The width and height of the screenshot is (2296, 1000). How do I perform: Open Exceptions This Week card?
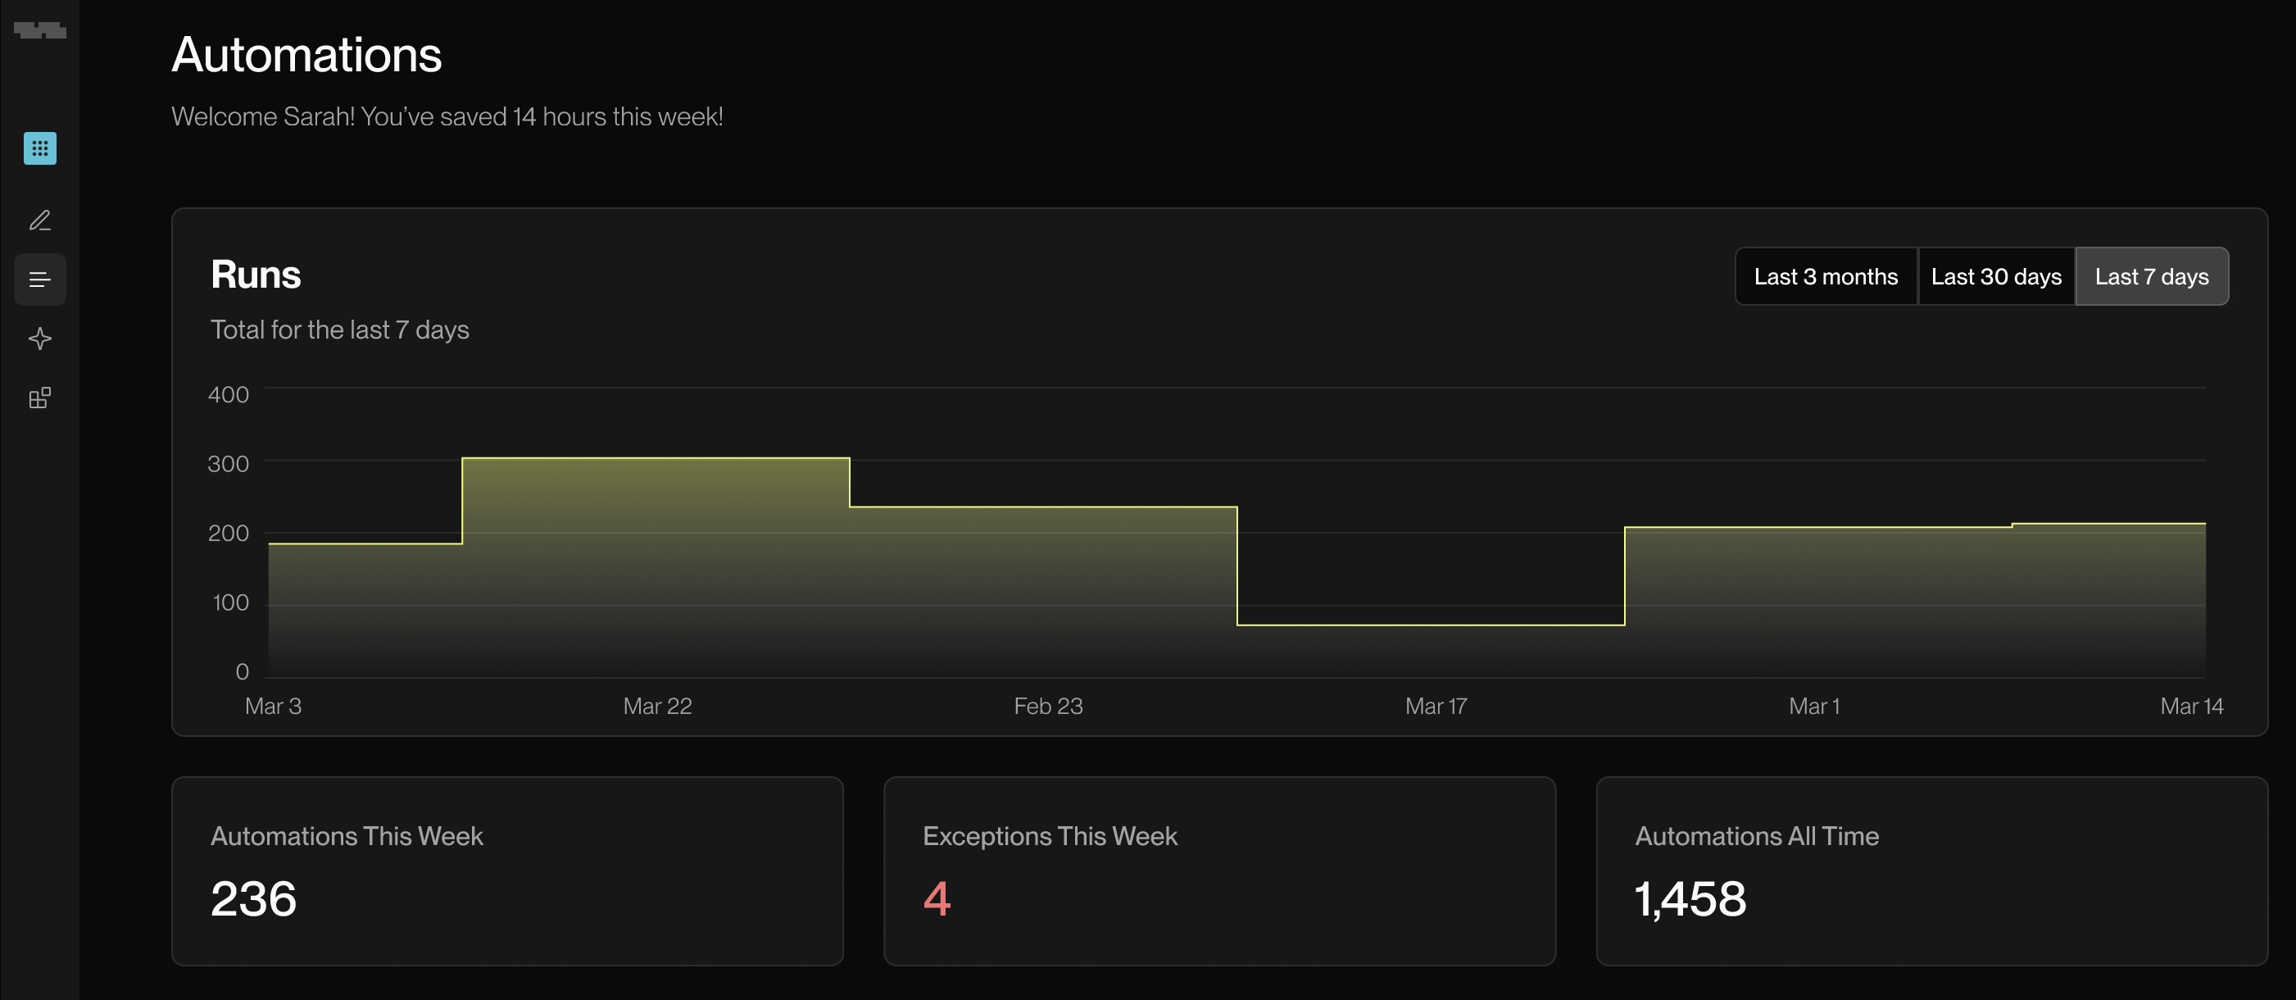coord(1218,870)
